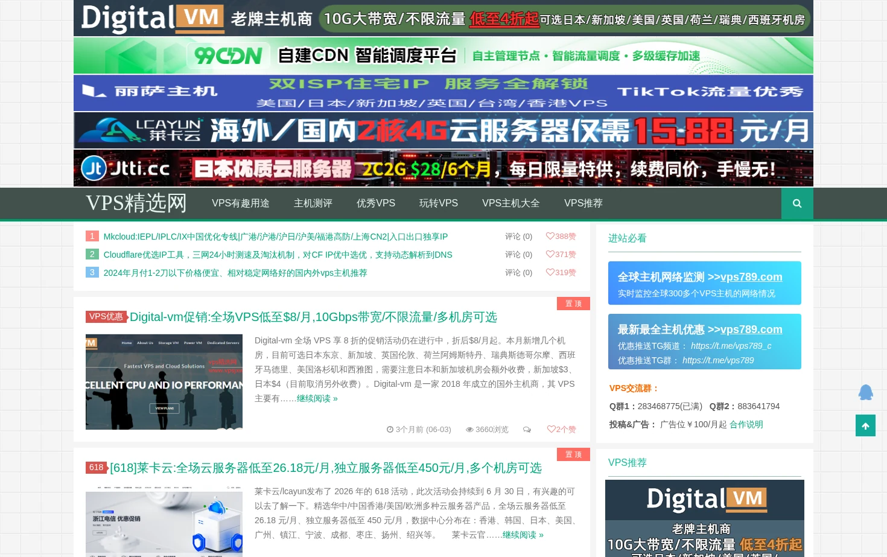887x557 pixels.
Task: Open the VPS主机大全 menu item
Action: point(511,203)
